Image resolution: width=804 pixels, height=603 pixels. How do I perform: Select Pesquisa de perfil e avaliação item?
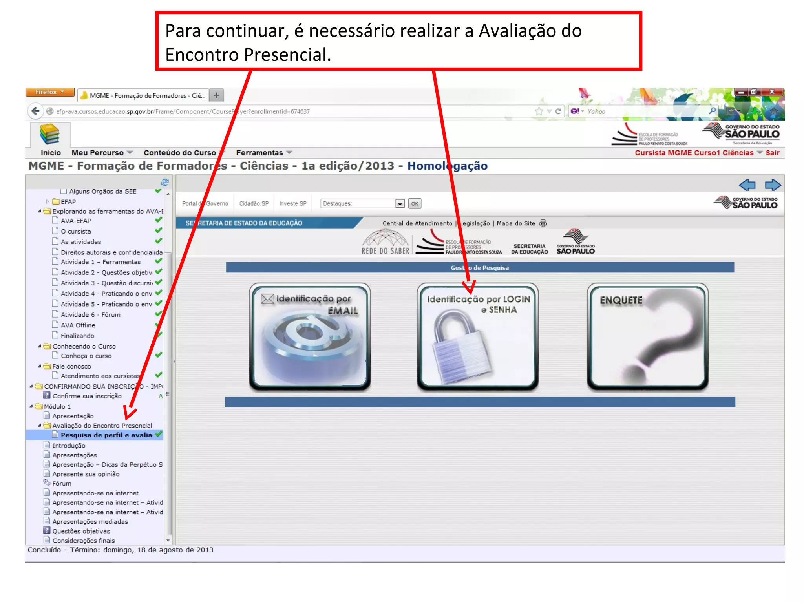(106, 435)
